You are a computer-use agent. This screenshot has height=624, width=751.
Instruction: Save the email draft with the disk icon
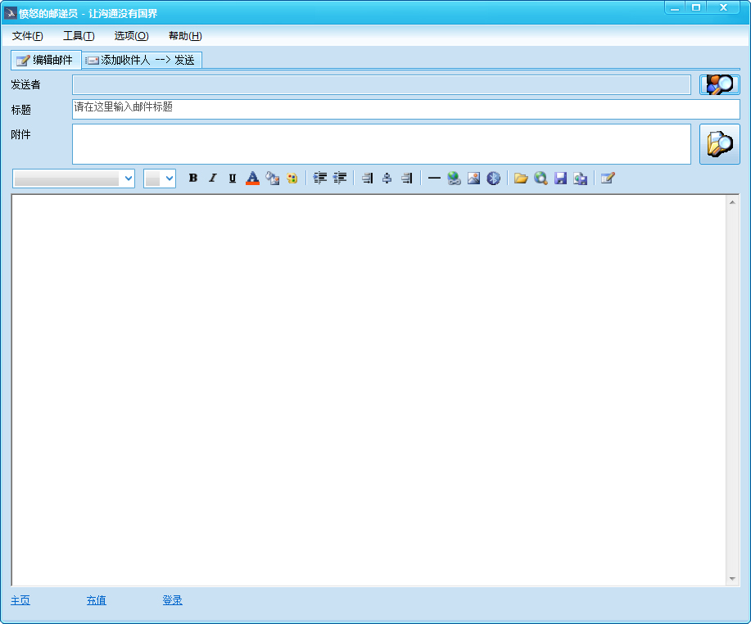click(560, 178)
